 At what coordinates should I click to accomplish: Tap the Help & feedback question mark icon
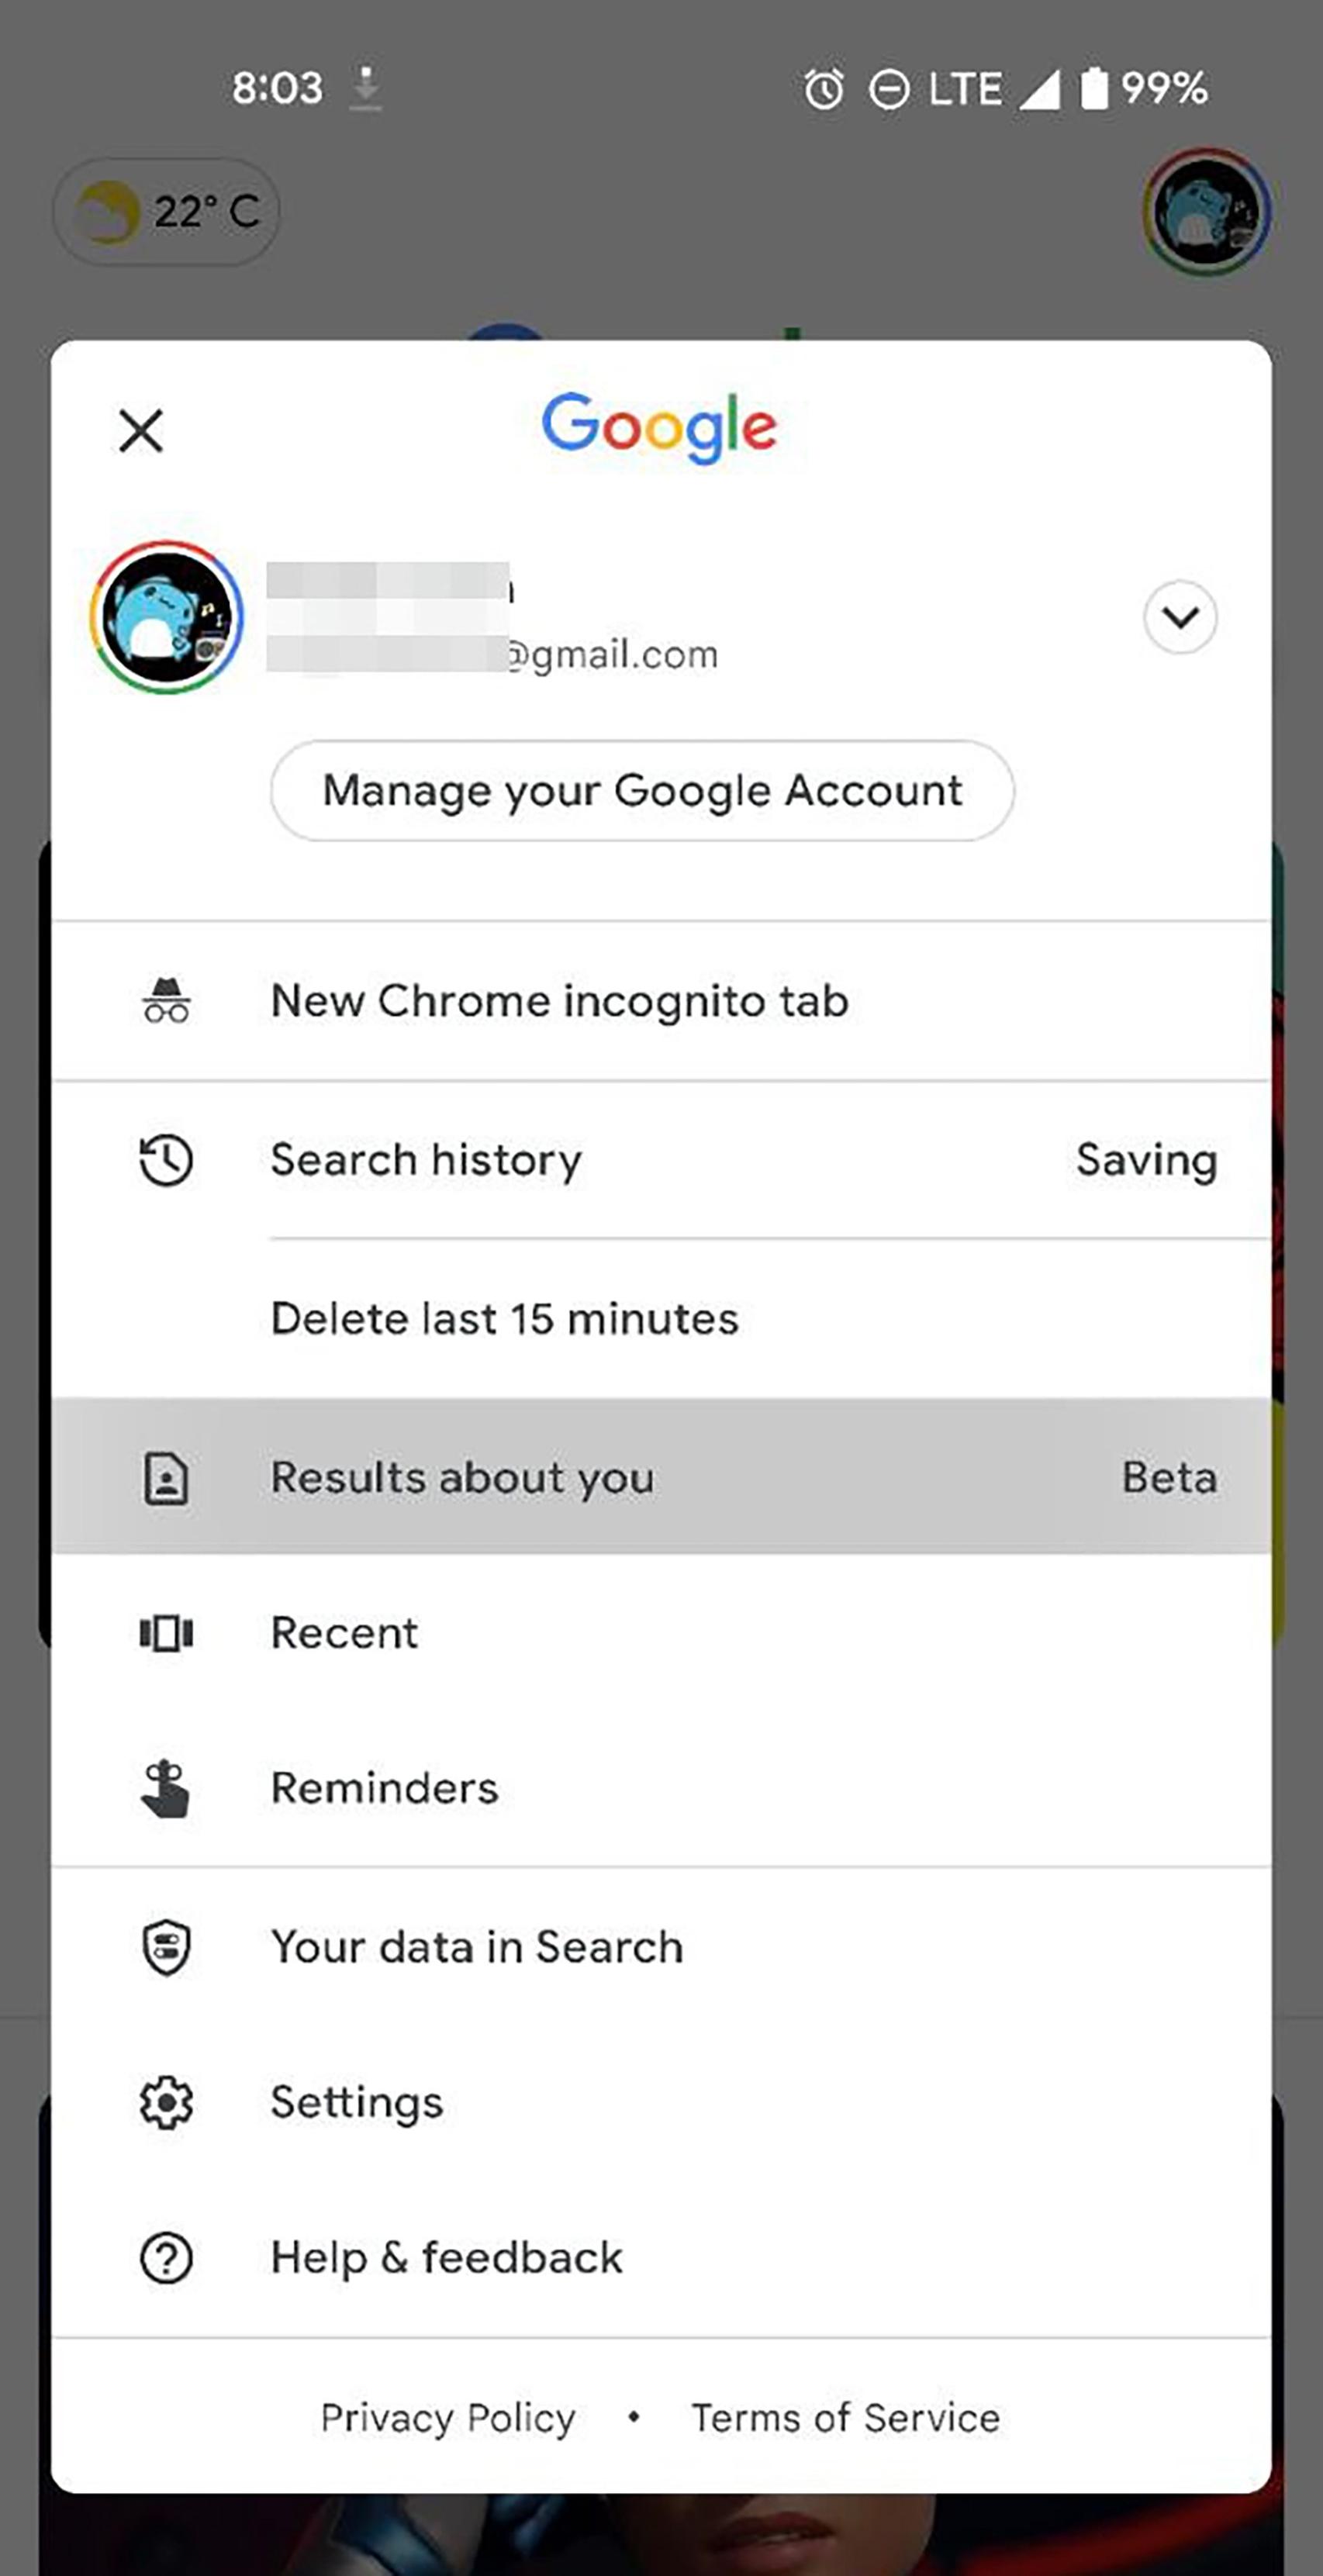coord(166,2257)
